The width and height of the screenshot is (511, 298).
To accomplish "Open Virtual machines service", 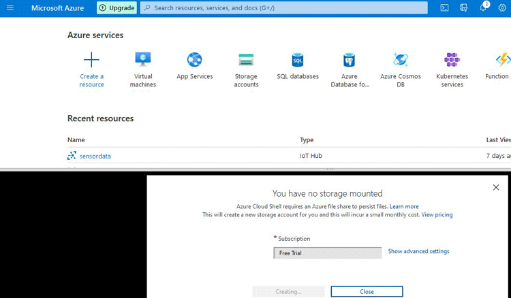I will click(143, 69).
